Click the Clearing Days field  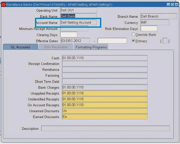[69, 35]
